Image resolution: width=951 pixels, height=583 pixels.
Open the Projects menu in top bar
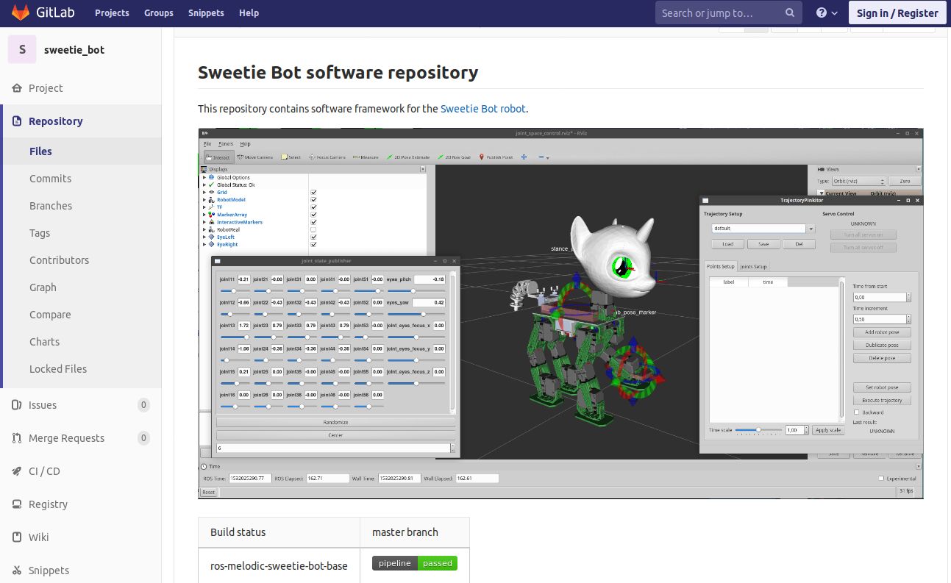[112, 12]
